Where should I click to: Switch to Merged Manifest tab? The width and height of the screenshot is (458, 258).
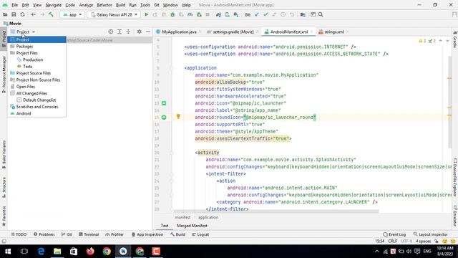point(192,226)
